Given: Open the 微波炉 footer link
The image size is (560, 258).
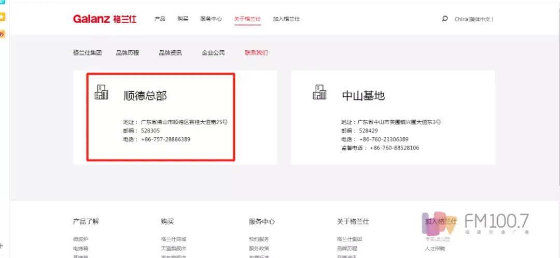Looking at the screenshot, I should tap(80, 239).
